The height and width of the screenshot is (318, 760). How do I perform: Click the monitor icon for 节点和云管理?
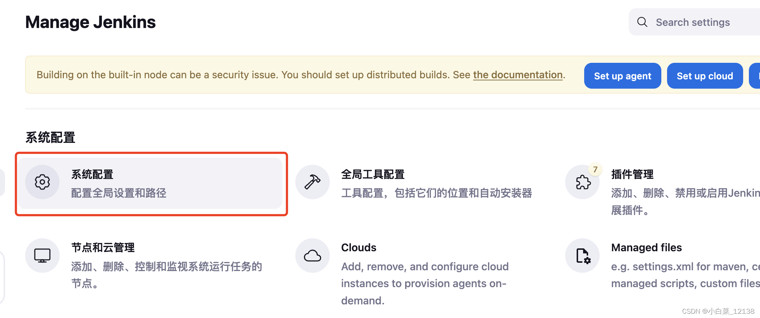[x=42, y=255]
